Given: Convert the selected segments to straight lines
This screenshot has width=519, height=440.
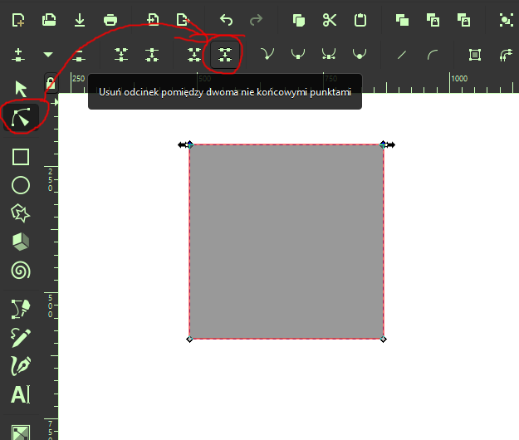Looking at the screenshot, I should 402,55.
